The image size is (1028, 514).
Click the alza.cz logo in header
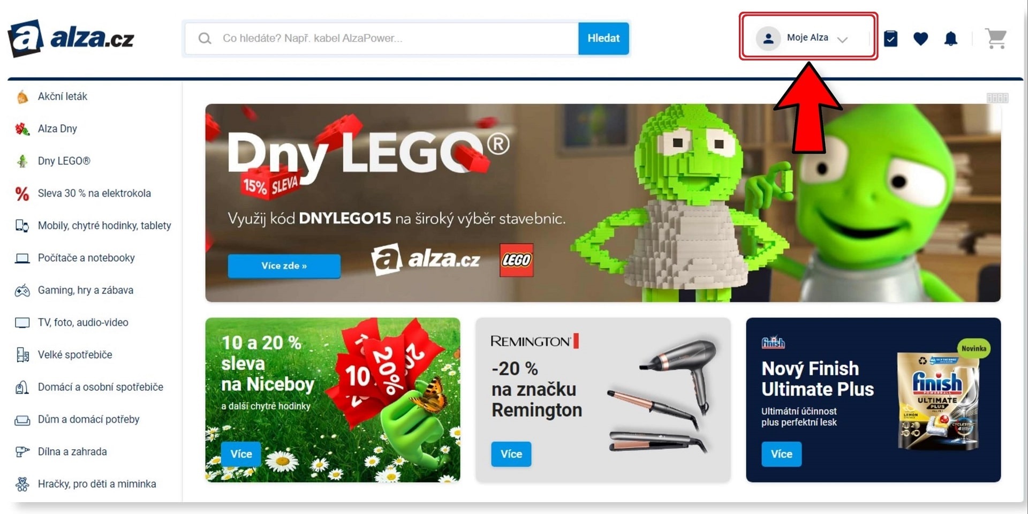71,38
